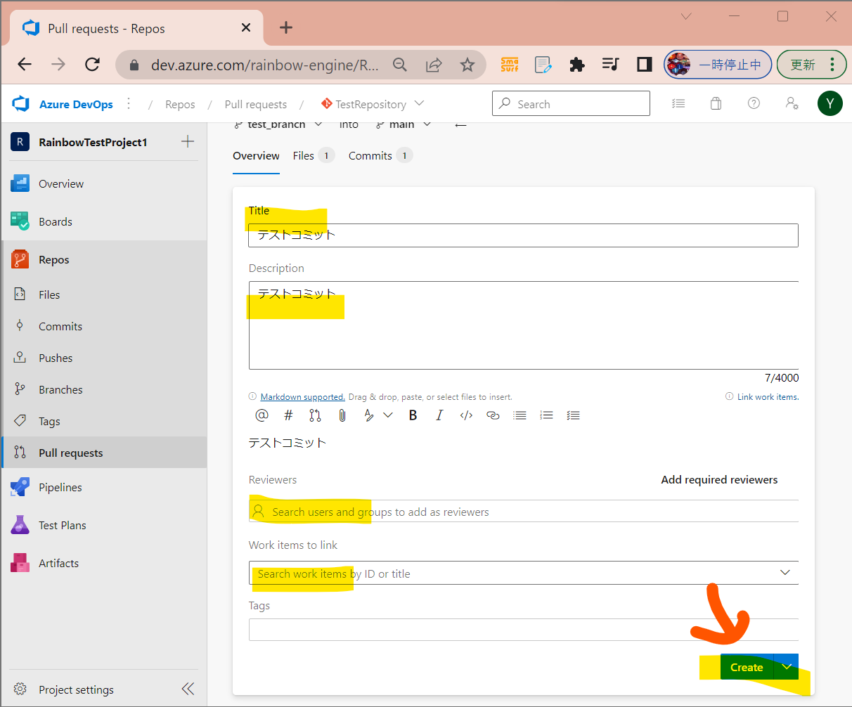Open the Create button dropdown arrow
Image resolution: width=852 pixels, height=707 pixels.
tap(787, 667)
